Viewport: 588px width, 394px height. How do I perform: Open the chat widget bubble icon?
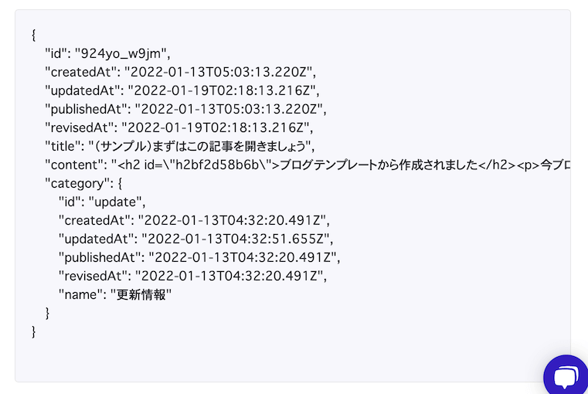[566, 376]
